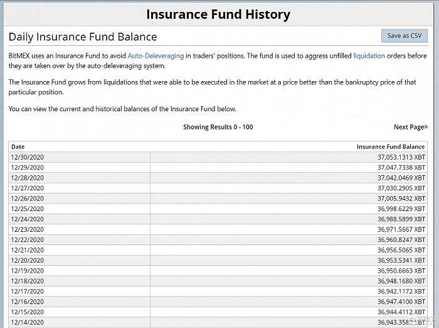Screen dimensions: 439x328
Task: Open the Auto-Deleveraging link
Action: pyautogui.click(x=156, y=56)
